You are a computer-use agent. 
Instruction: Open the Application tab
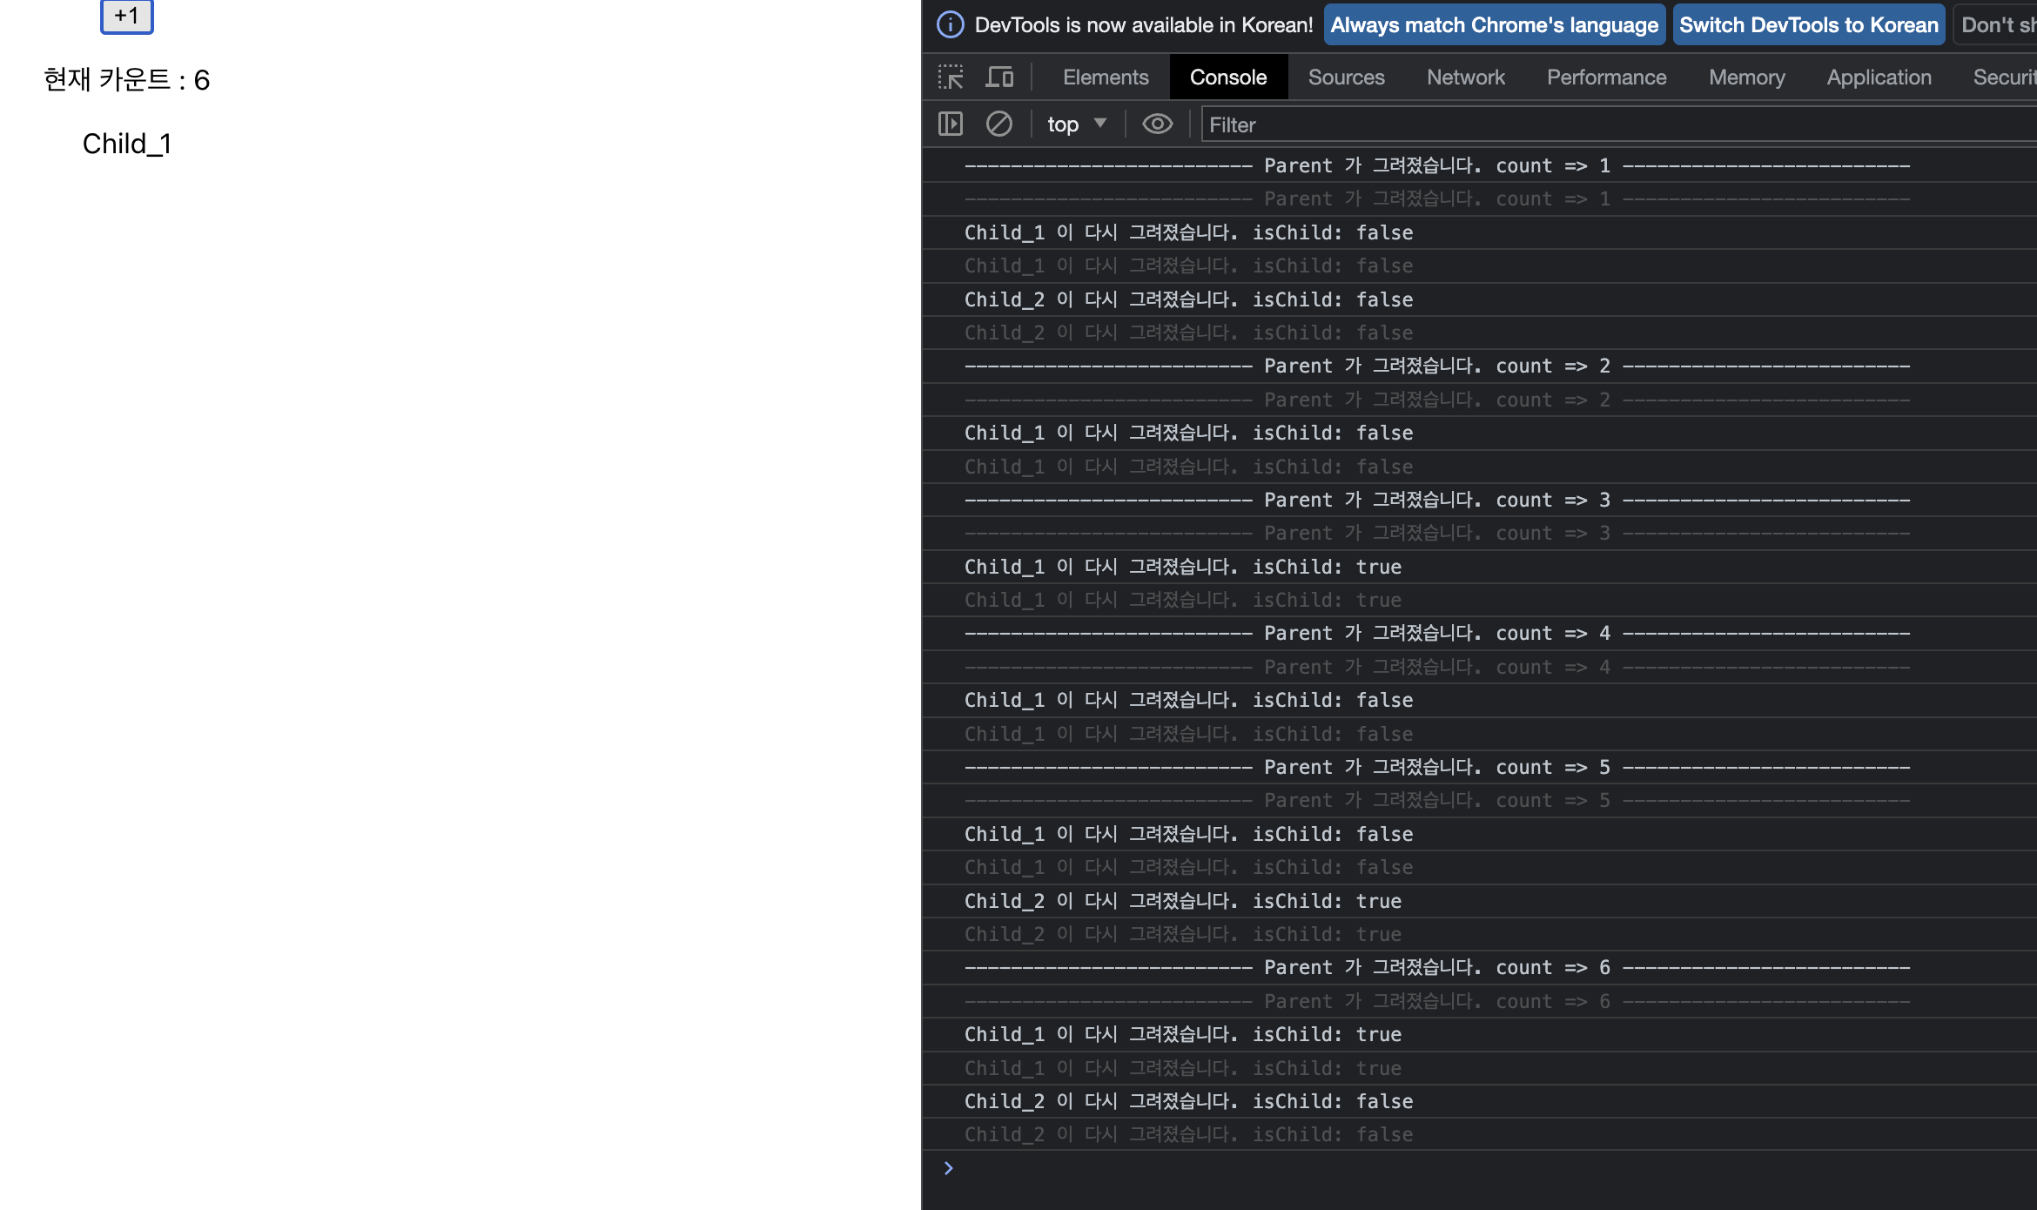(1879, 77)
